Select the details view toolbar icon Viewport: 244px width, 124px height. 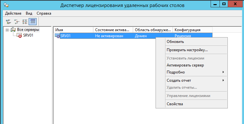32,22
